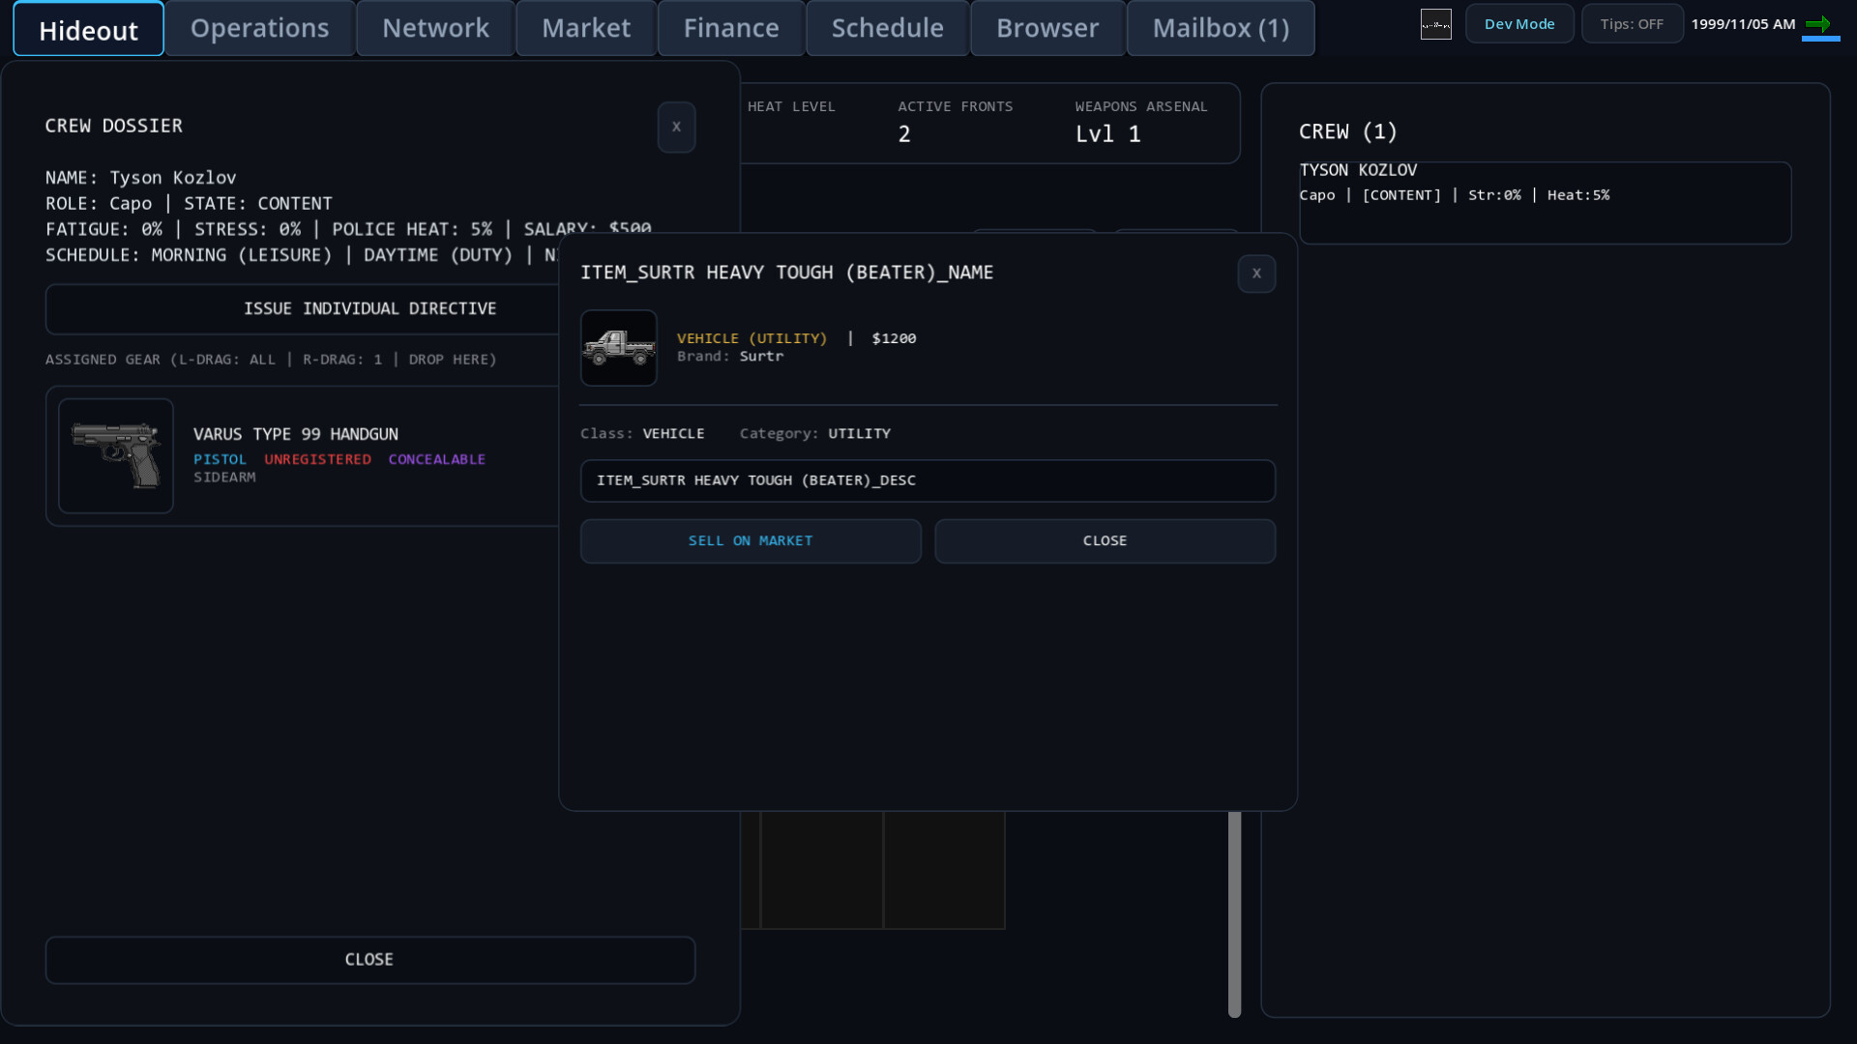Image resolution: width=1857 pixels, height=1044 pixels.
Task: Close the Crew Dossier with X
Action: (x=676, y=127)
